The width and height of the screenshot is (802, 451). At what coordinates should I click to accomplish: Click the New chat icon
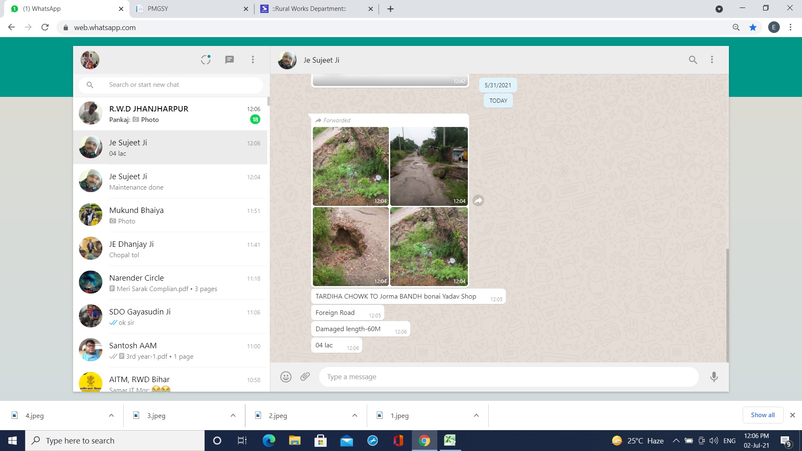(x=229, y=60)
